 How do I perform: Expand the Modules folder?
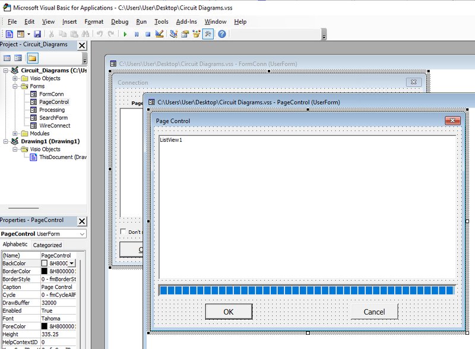point(14,134)
